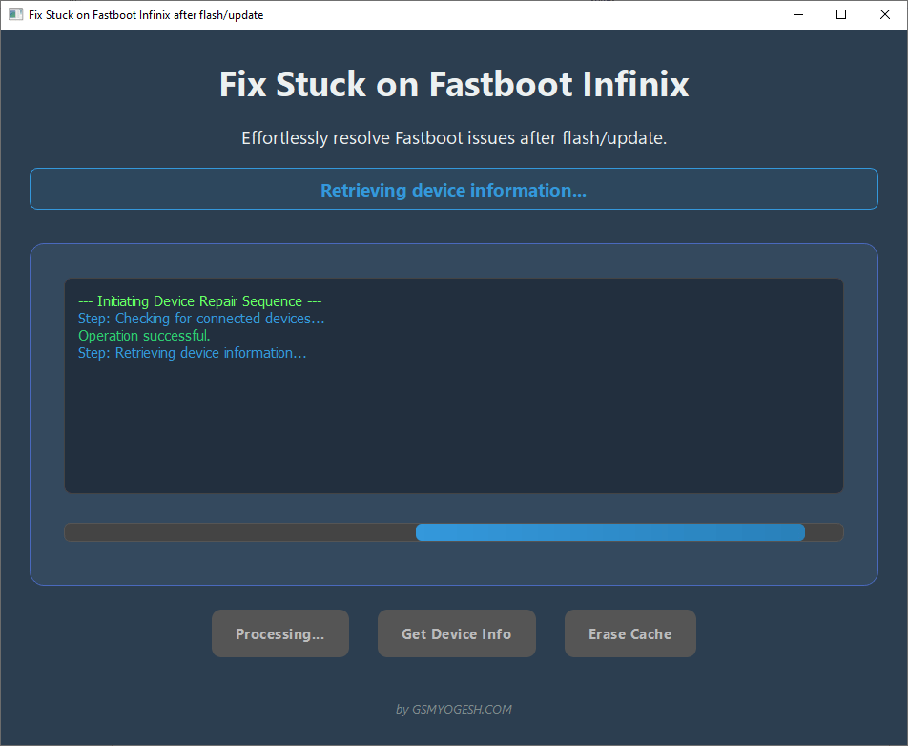Select the blue filled portion of the progress bar

(x=610, y=531)
